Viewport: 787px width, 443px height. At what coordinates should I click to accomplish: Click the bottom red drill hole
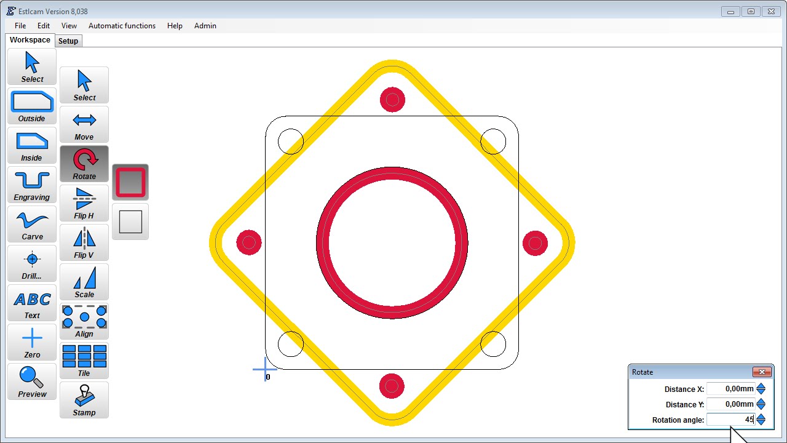pyautogui.click(x=392, y=386)
